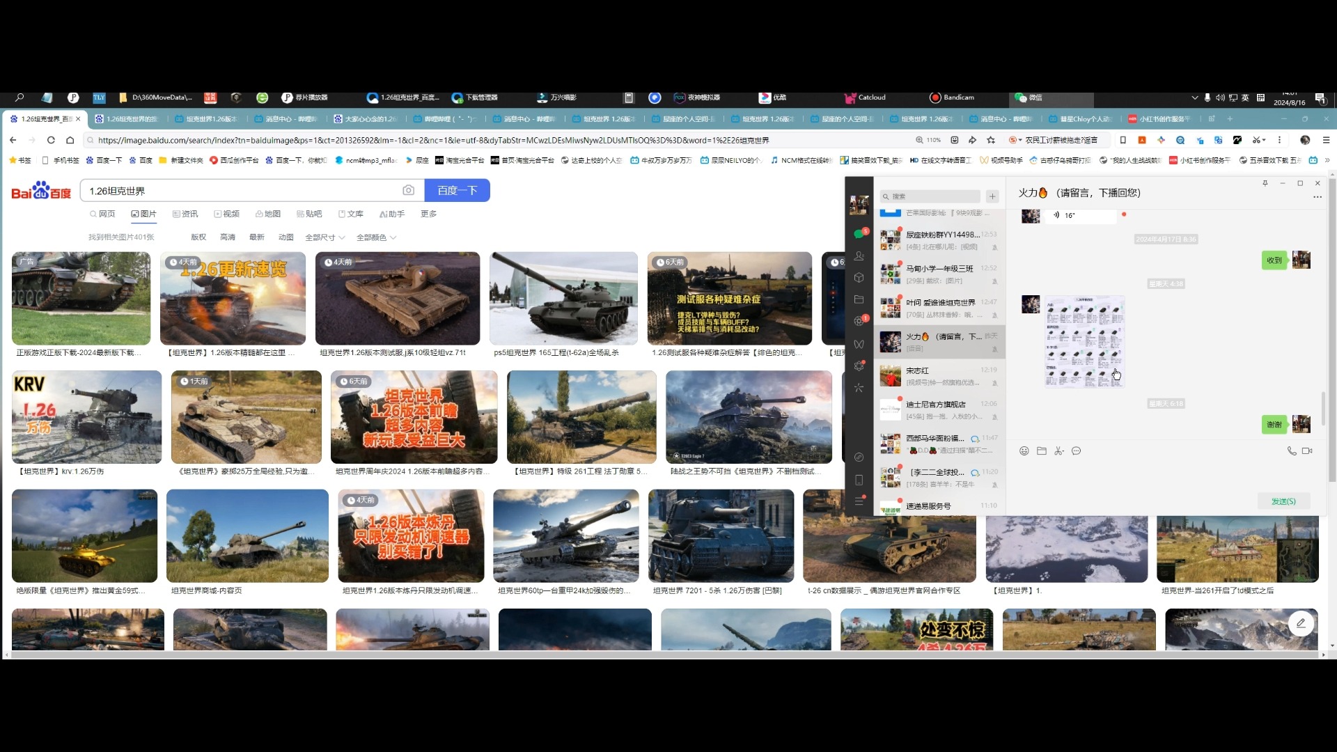The height and width of the screenshot is (752, 1337).
Task: Open WeChat Moments icon with badge
Action: (x=859, y=321)
